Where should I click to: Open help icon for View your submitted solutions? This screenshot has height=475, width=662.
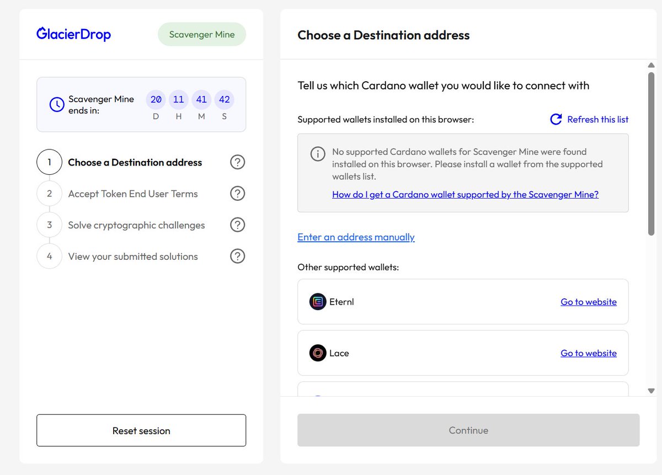(x=237, y=256)
